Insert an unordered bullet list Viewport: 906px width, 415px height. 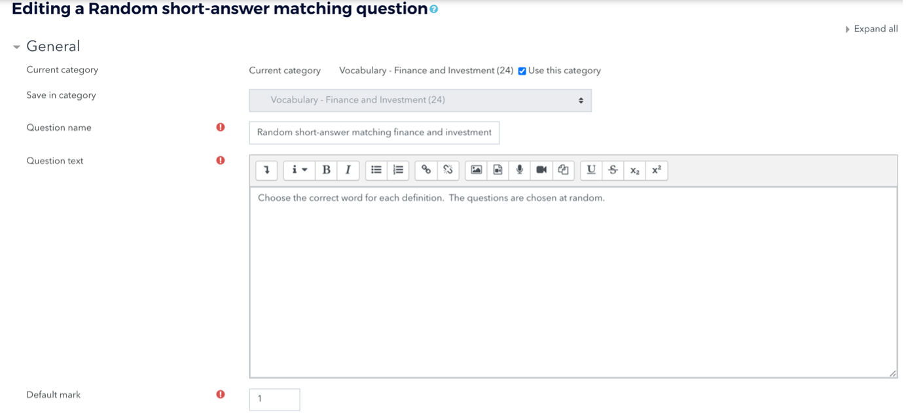[376, 170]
